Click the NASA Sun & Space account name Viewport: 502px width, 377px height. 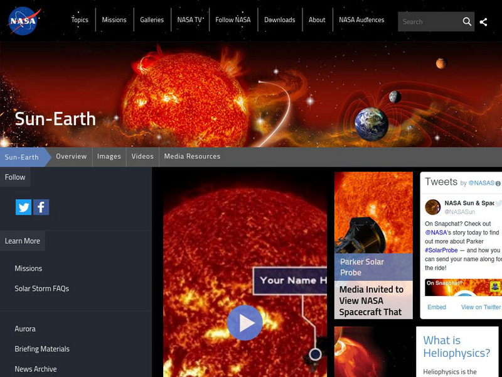pos(469,203)
